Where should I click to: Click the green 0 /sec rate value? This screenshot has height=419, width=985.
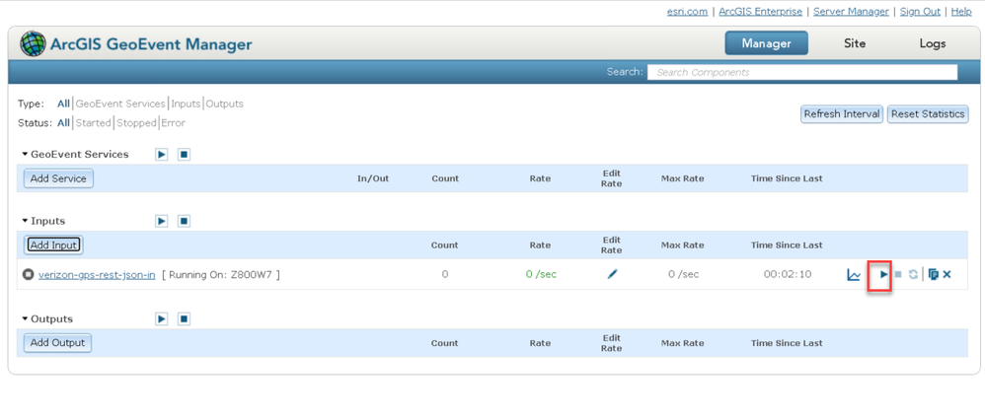point(541,275)
